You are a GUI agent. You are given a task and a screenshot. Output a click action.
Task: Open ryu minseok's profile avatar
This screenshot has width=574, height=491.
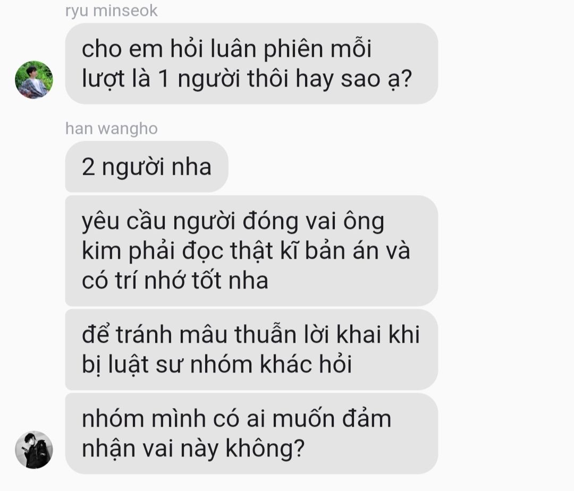(33, 80)
